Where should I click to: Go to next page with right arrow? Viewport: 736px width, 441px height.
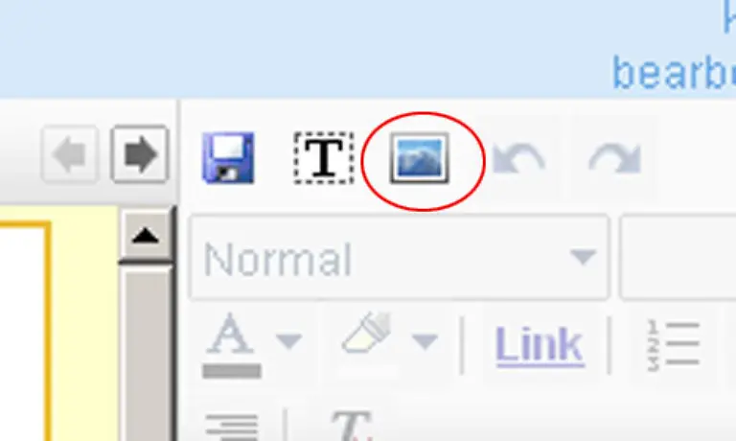(139, 154)
